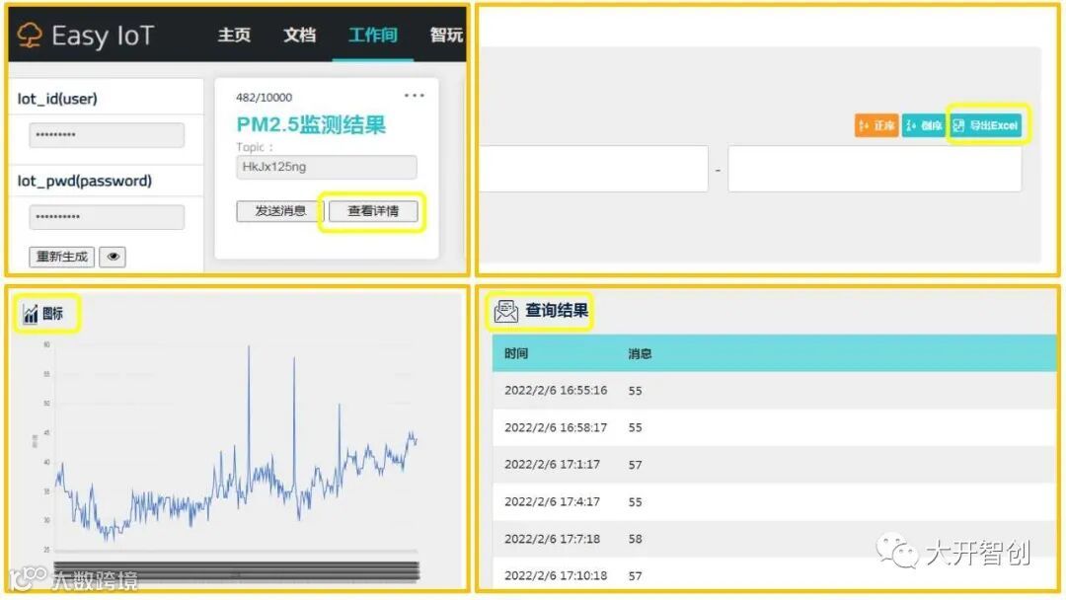Click the 消息 column header

[640, 353]
